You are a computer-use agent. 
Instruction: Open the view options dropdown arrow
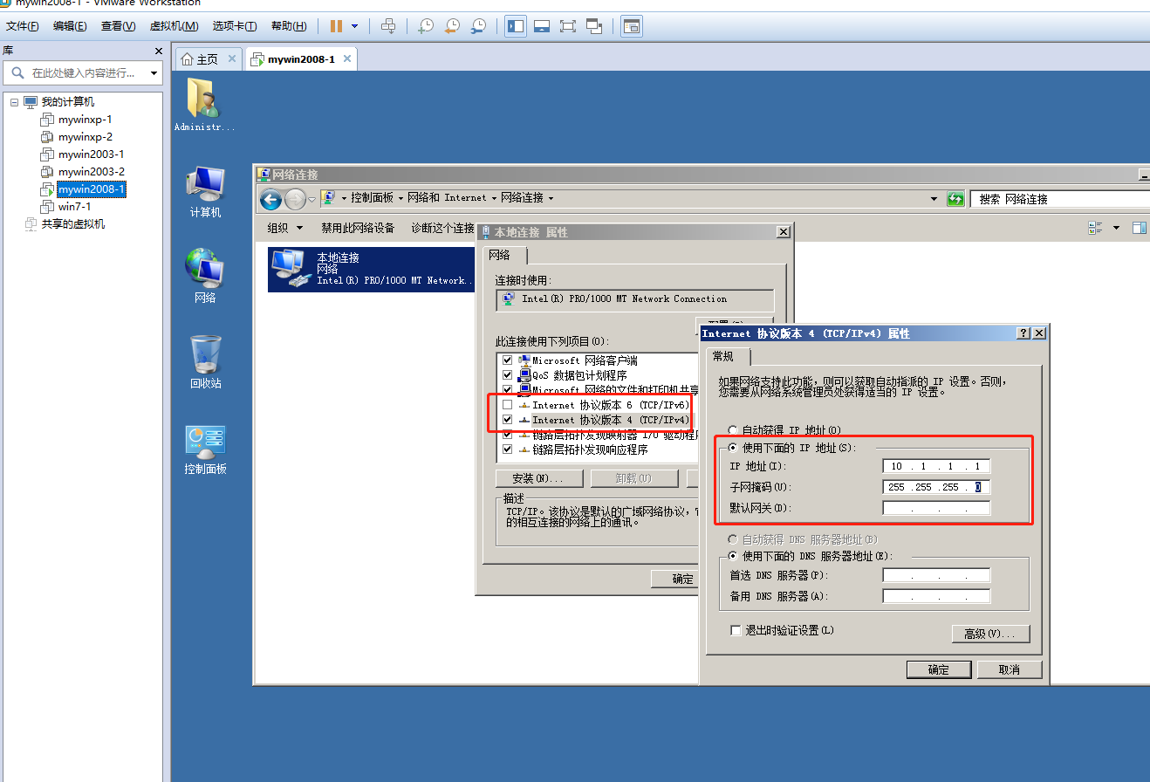pyautogui.click(x=1116, y=228)
